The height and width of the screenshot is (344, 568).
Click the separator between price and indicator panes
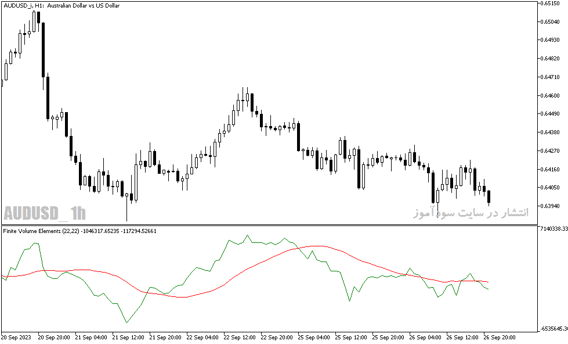(269, 225)
